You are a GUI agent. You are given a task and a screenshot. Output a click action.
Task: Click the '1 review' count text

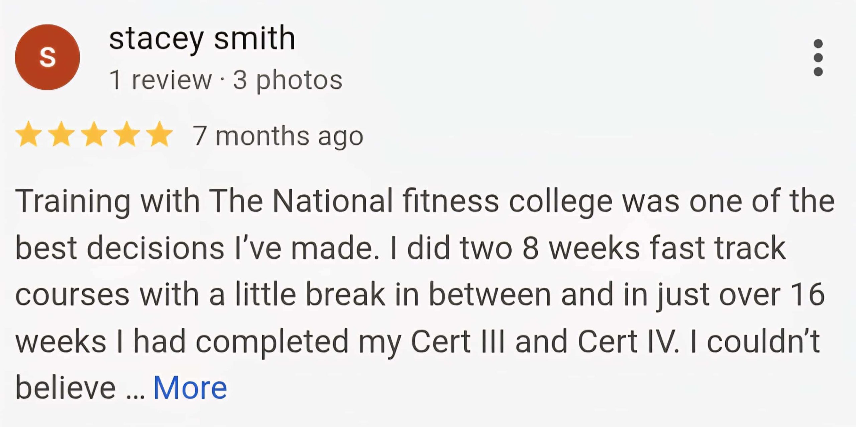click(160, 80)
